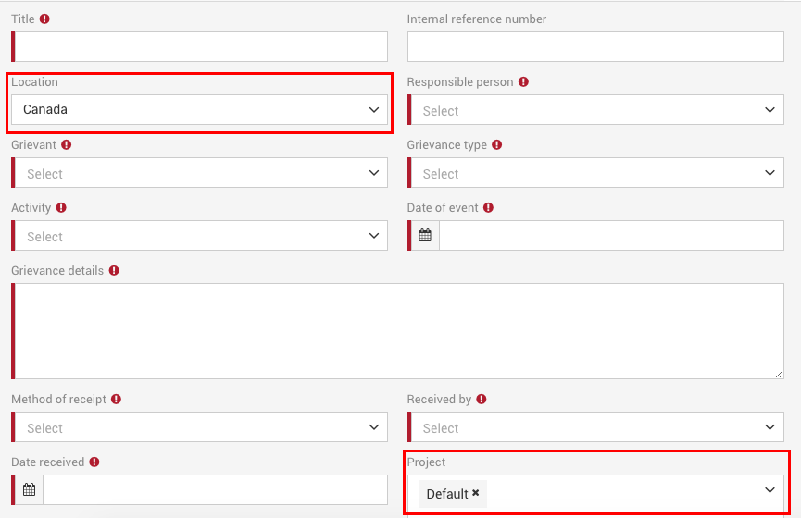Expand the Responsible person dropdown

pyautogui.click(x=596, y=110)
